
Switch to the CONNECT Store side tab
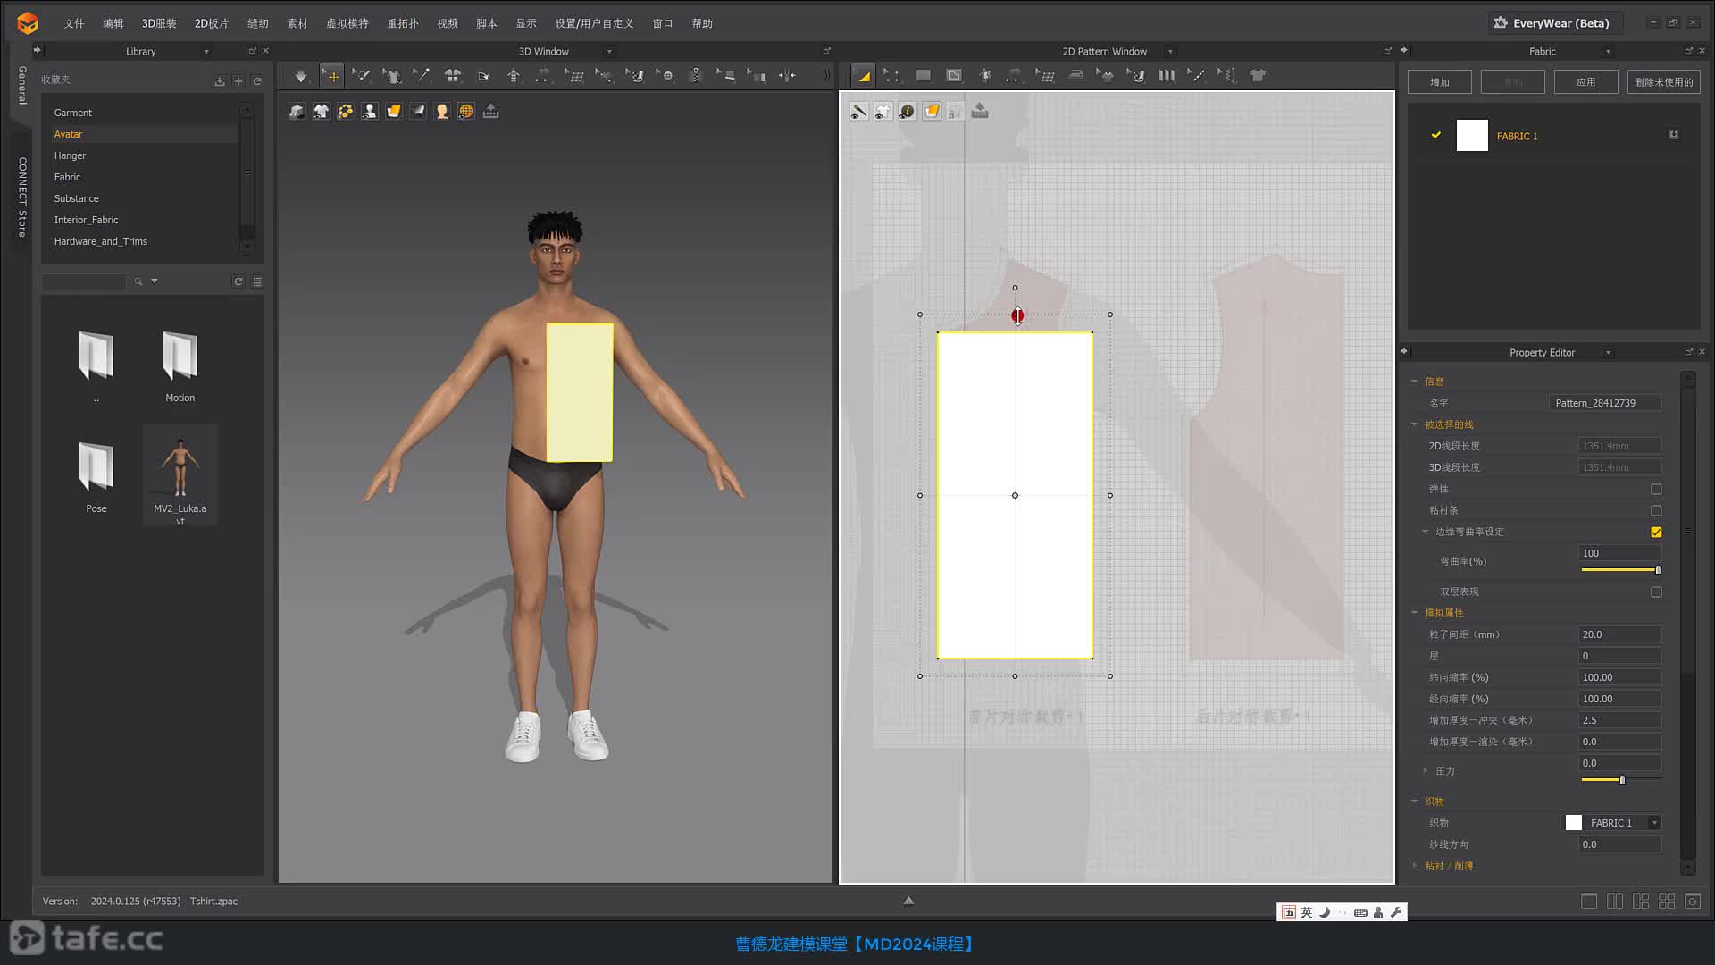(22, 197)
